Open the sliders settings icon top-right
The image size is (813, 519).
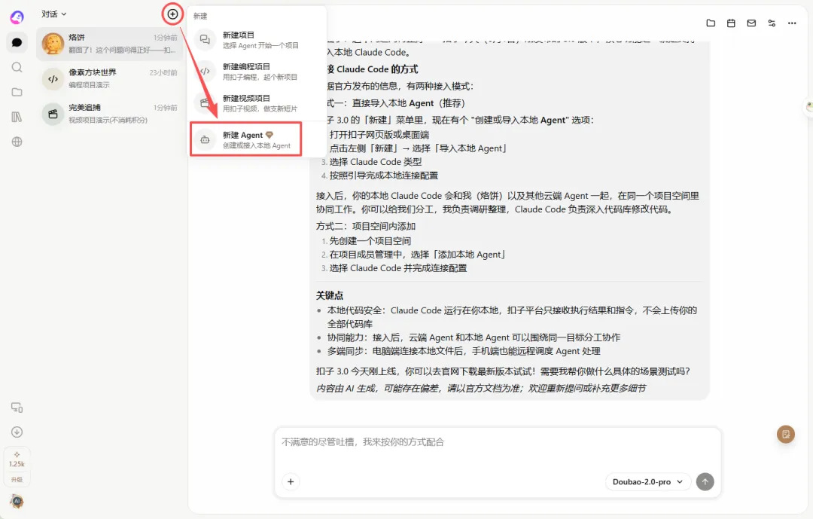(772, 23)
